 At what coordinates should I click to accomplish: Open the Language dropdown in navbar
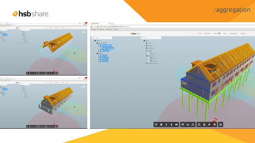coord(233,33)
